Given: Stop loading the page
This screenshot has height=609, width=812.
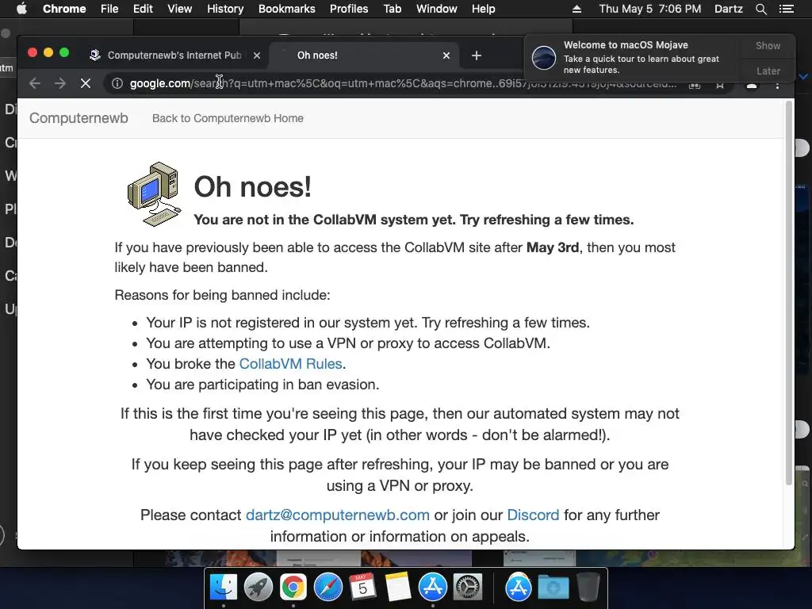Looking at the screenshot, I should tap(86, 83).
